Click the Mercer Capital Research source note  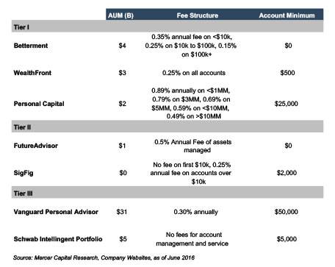tap(104, 257)
